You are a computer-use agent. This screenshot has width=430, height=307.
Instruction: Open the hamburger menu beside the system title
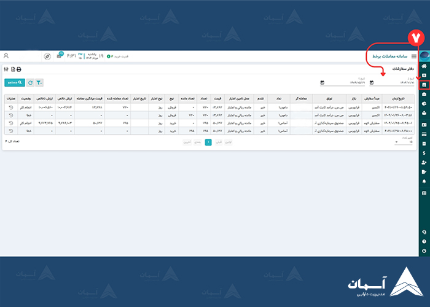coord(414,56)
